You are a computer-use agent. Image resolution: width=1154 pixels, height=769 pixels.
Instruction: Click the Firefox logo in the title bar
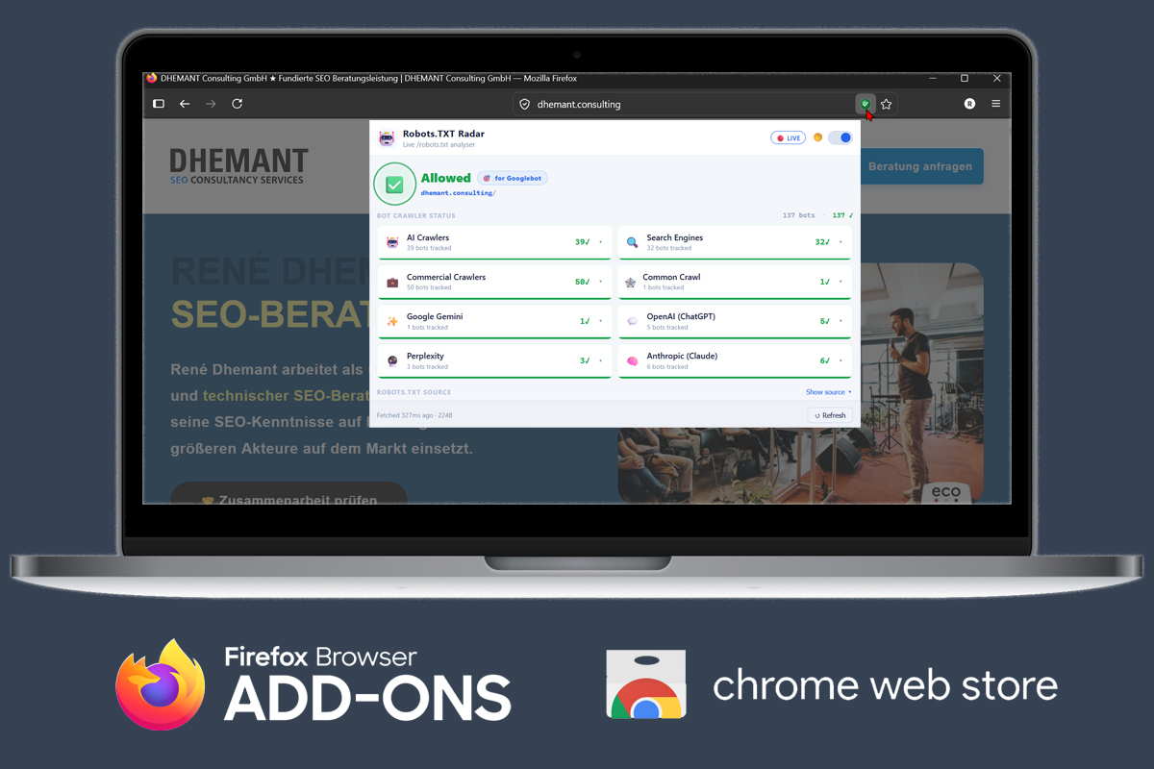(151, 78)
